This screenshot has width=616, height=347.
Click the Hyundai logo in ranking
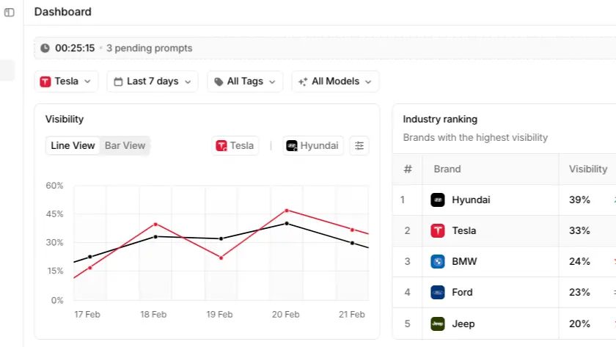[437, 200]
